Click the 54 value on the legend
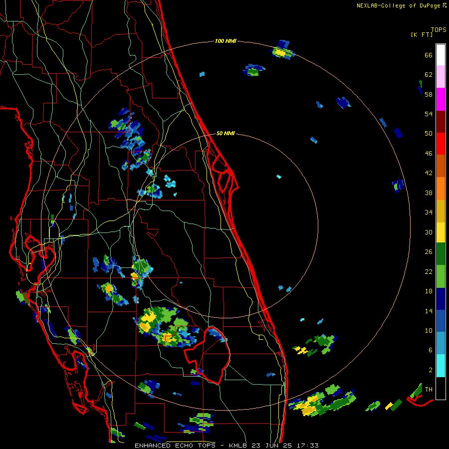Screen dimensions: 449x449 pos(429,114)
